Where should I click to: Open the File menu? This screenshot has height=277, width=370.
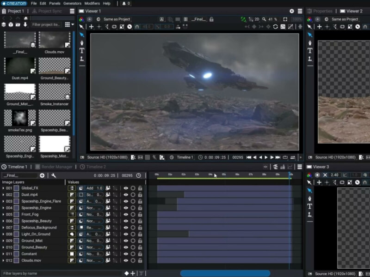tap(34, 3)
